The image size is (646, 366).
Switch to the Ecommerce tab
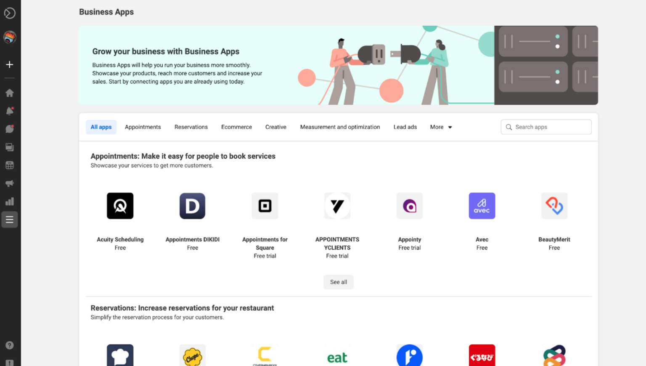click(x=236, y=127)
